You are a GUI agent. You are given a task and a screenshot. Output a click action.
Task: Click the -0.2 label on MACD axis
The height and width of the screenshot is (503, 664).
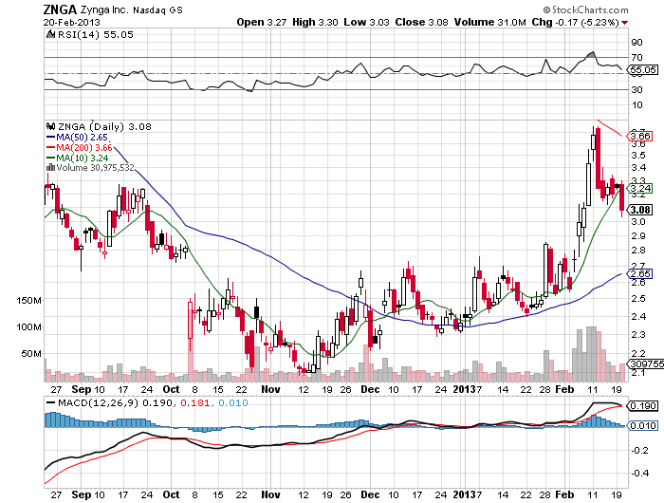[639, 450]
